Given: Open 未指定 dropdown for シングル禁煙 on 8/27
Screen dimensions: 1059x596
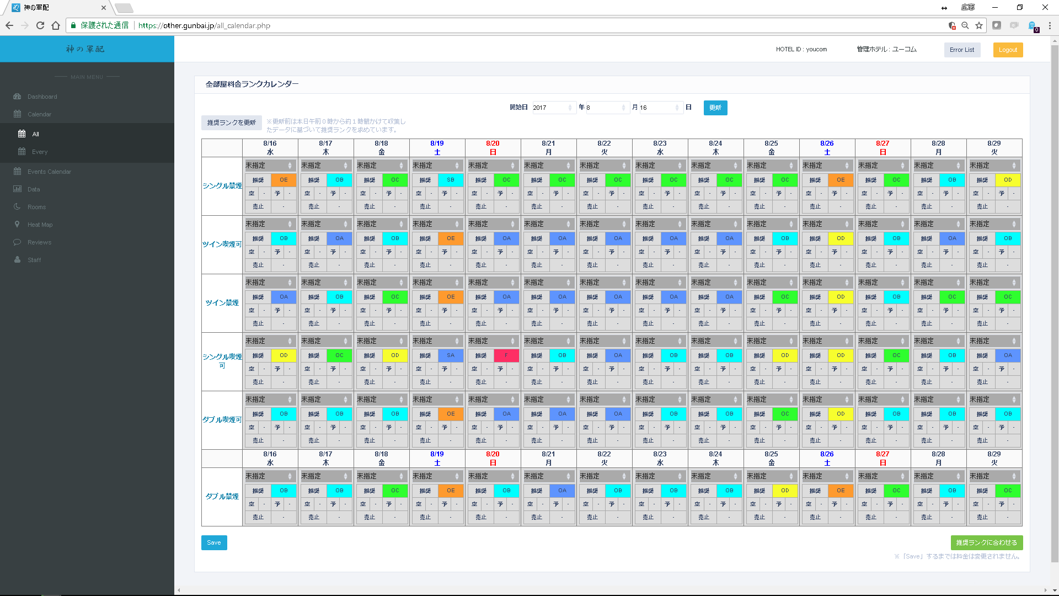Looking at the screenshot, I should [x=882, y=166].
